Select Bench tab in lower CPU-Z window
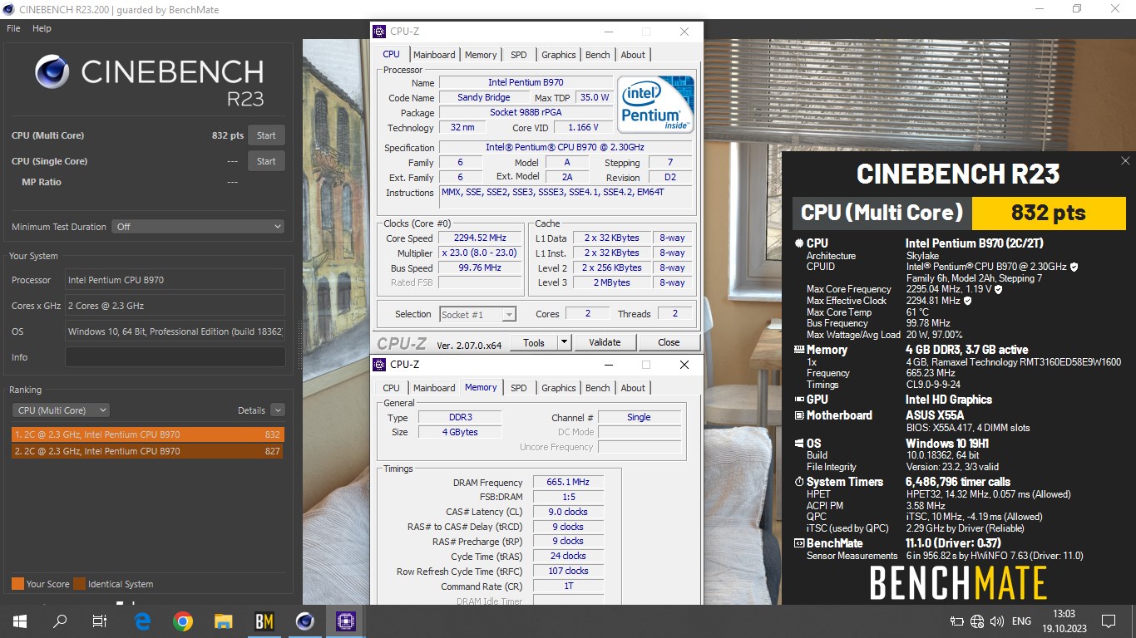This screenshot has width=1136, height=638. click(598, 388)
